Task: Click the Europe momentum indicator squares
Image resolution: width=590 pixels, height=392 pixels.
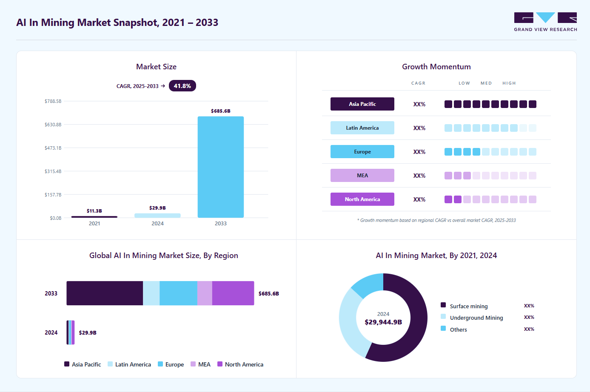Action: click(x=490, y=152)
